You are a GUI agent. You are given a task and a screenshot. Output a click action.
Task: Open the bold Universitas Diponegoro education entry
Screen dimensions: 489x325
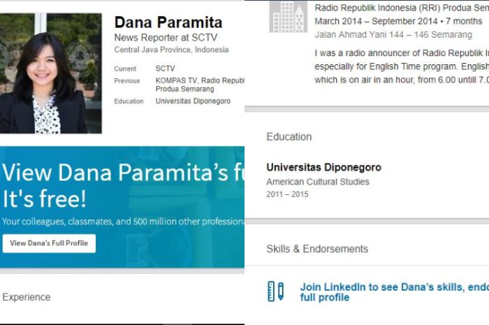click(323, 168)
